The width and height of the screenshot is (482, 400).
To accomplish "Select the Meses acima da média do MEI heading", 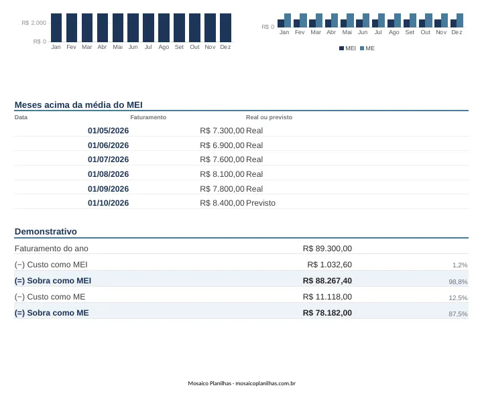I will 78,105.
